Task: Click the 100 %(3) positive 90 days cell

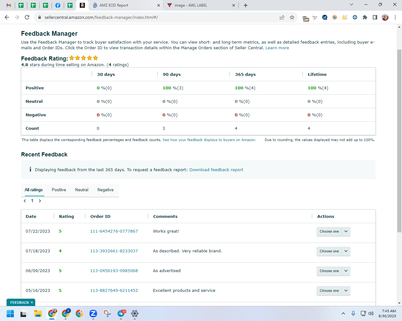Action: [x=173, y=88]
